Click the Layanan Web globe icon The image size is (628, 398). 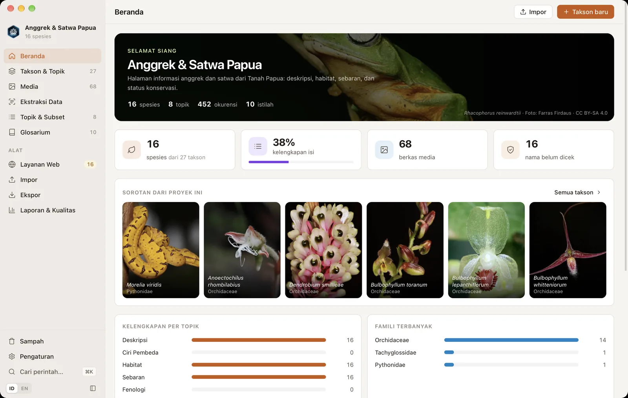12,165
